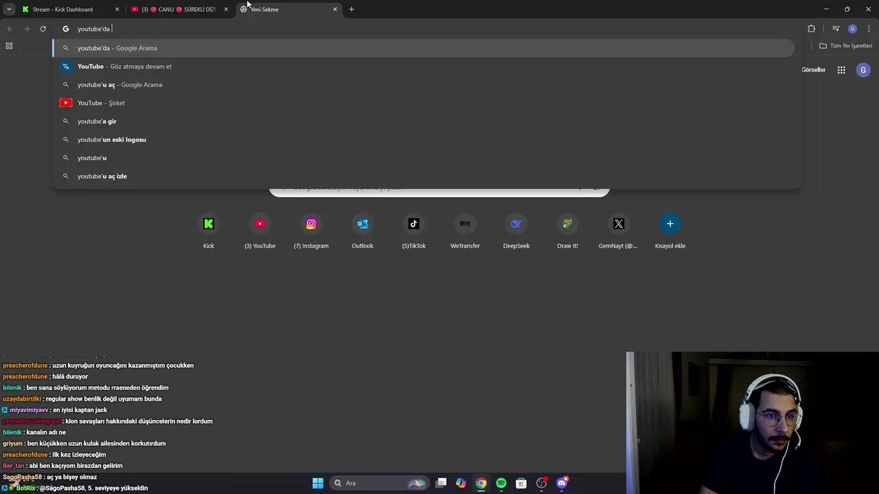This screenshot has width=879, height=494.
Task: Select suggestion youtube'a gir
Action: click(x=424, y=121)
